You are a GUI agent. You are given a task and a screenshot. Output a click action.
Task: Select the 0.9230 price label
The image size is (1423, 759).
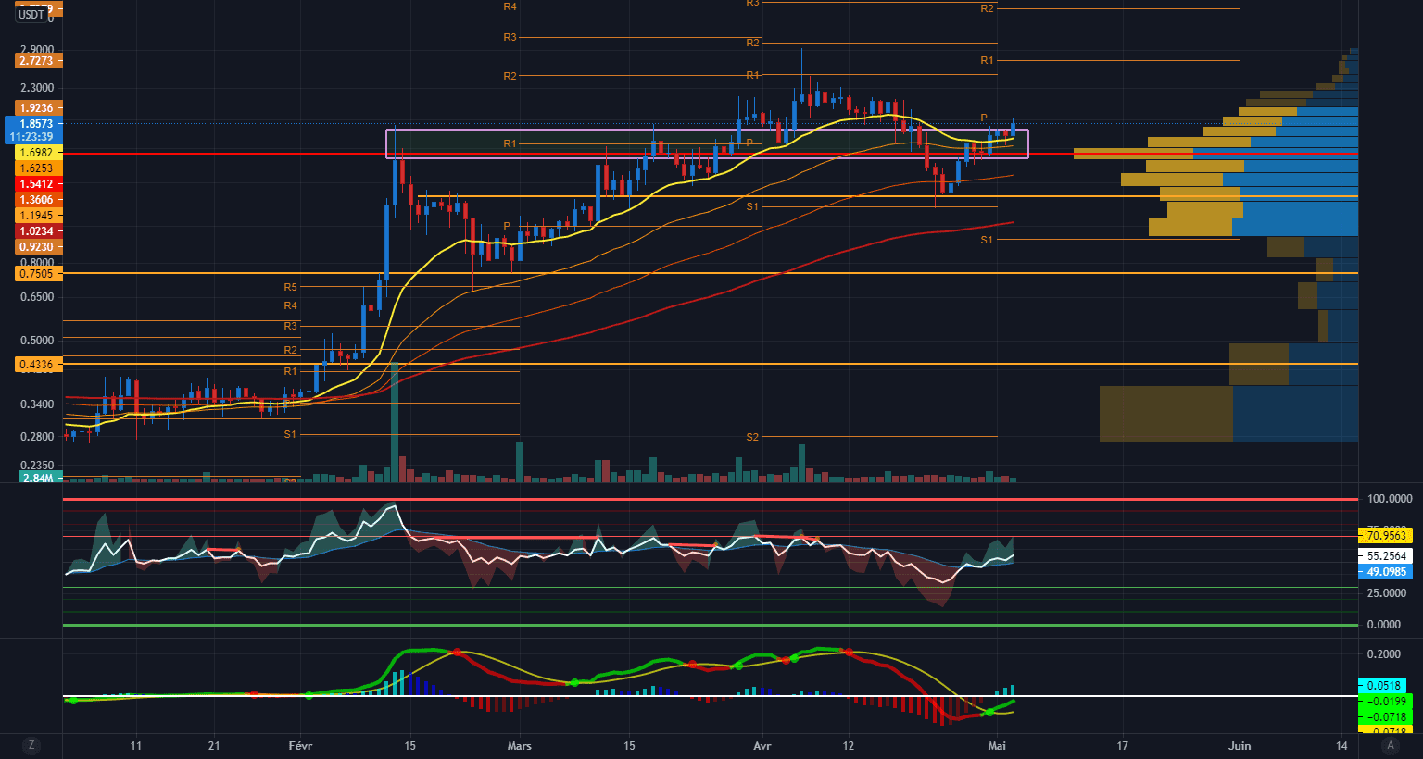click(x=39, y=247)
